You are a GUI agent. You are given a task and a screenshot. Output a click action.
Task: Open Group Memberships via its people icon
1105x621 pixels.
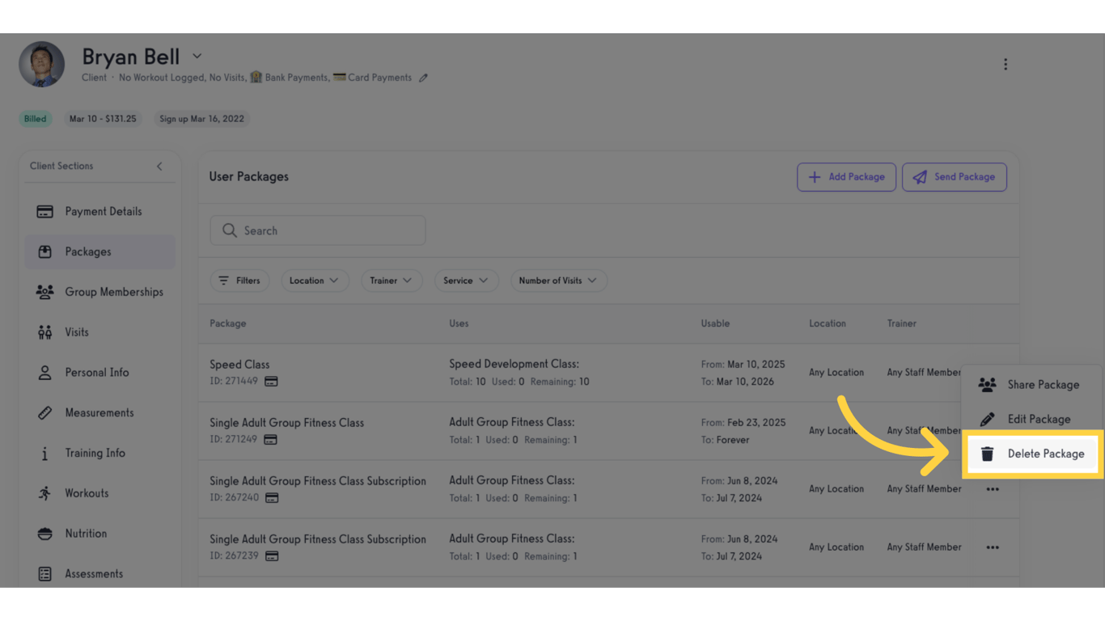click(x=44, y=292)
